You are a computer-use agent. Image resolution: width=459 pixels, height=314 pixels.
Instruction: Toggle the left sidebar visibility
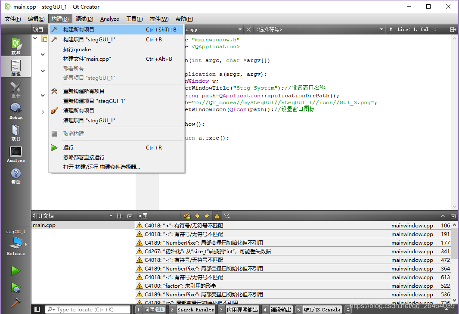[x=37, y=309]
